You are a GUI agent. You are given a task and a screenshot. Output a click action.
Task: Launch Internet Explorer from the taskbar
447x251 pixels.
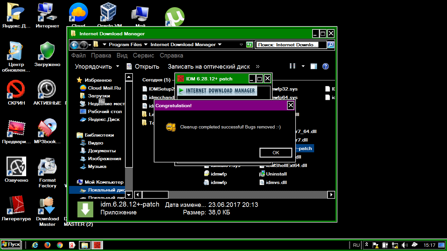pos(35,245)
